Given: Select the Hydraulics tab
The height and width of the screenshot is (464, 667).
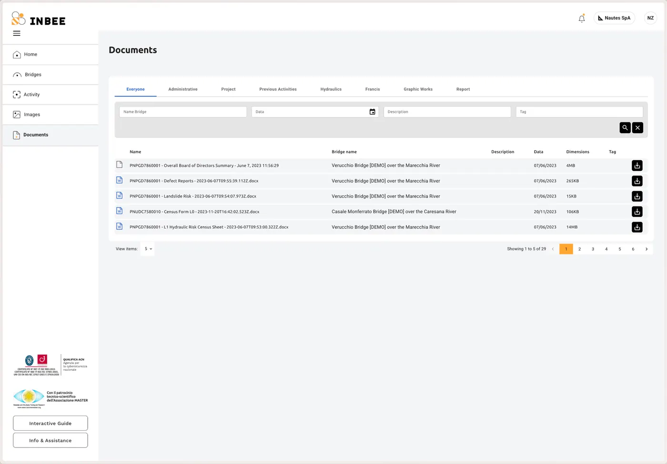Looking at the screenshot, I should pyautogui.click(x=331, y=89).
